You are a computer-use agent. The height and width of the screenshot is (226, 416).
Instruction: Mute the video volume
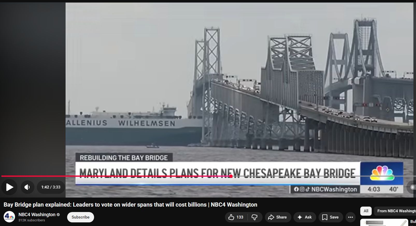(27, 187)
